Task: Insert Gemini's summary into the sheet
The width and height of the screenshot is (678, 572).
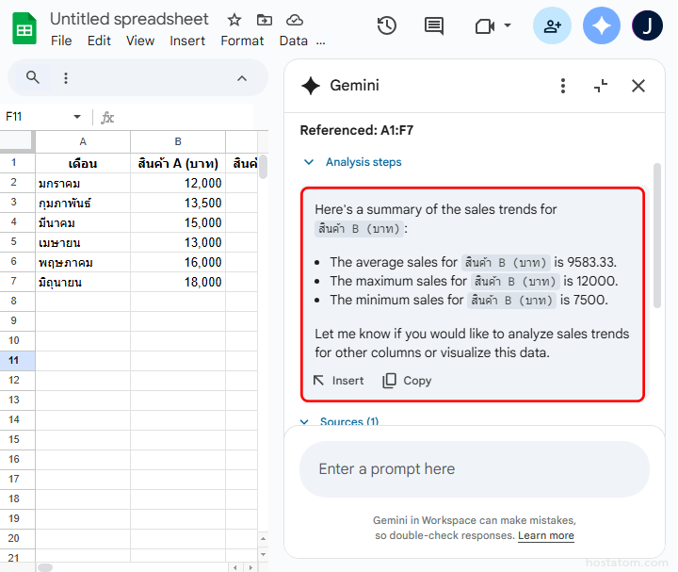Action: click(x=338, y=381)
